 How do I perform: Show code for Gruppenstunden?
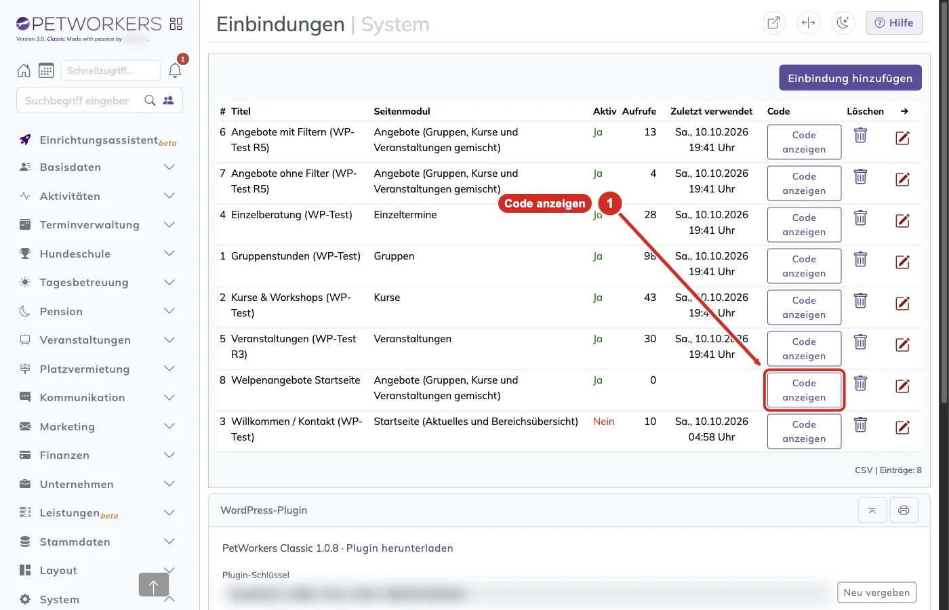(804, 266)
